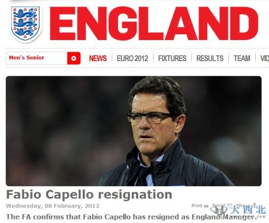Screen dimensions: 269x223
Task: Open the Fabio Capello resignation headline
Action: (89, 195)
